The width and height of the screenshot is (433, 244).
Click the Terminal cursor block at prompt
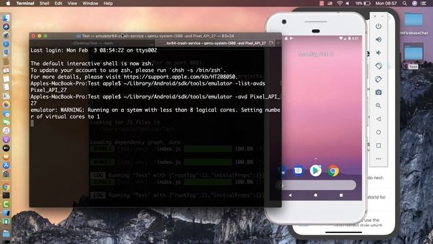click(x=32, y=123)
